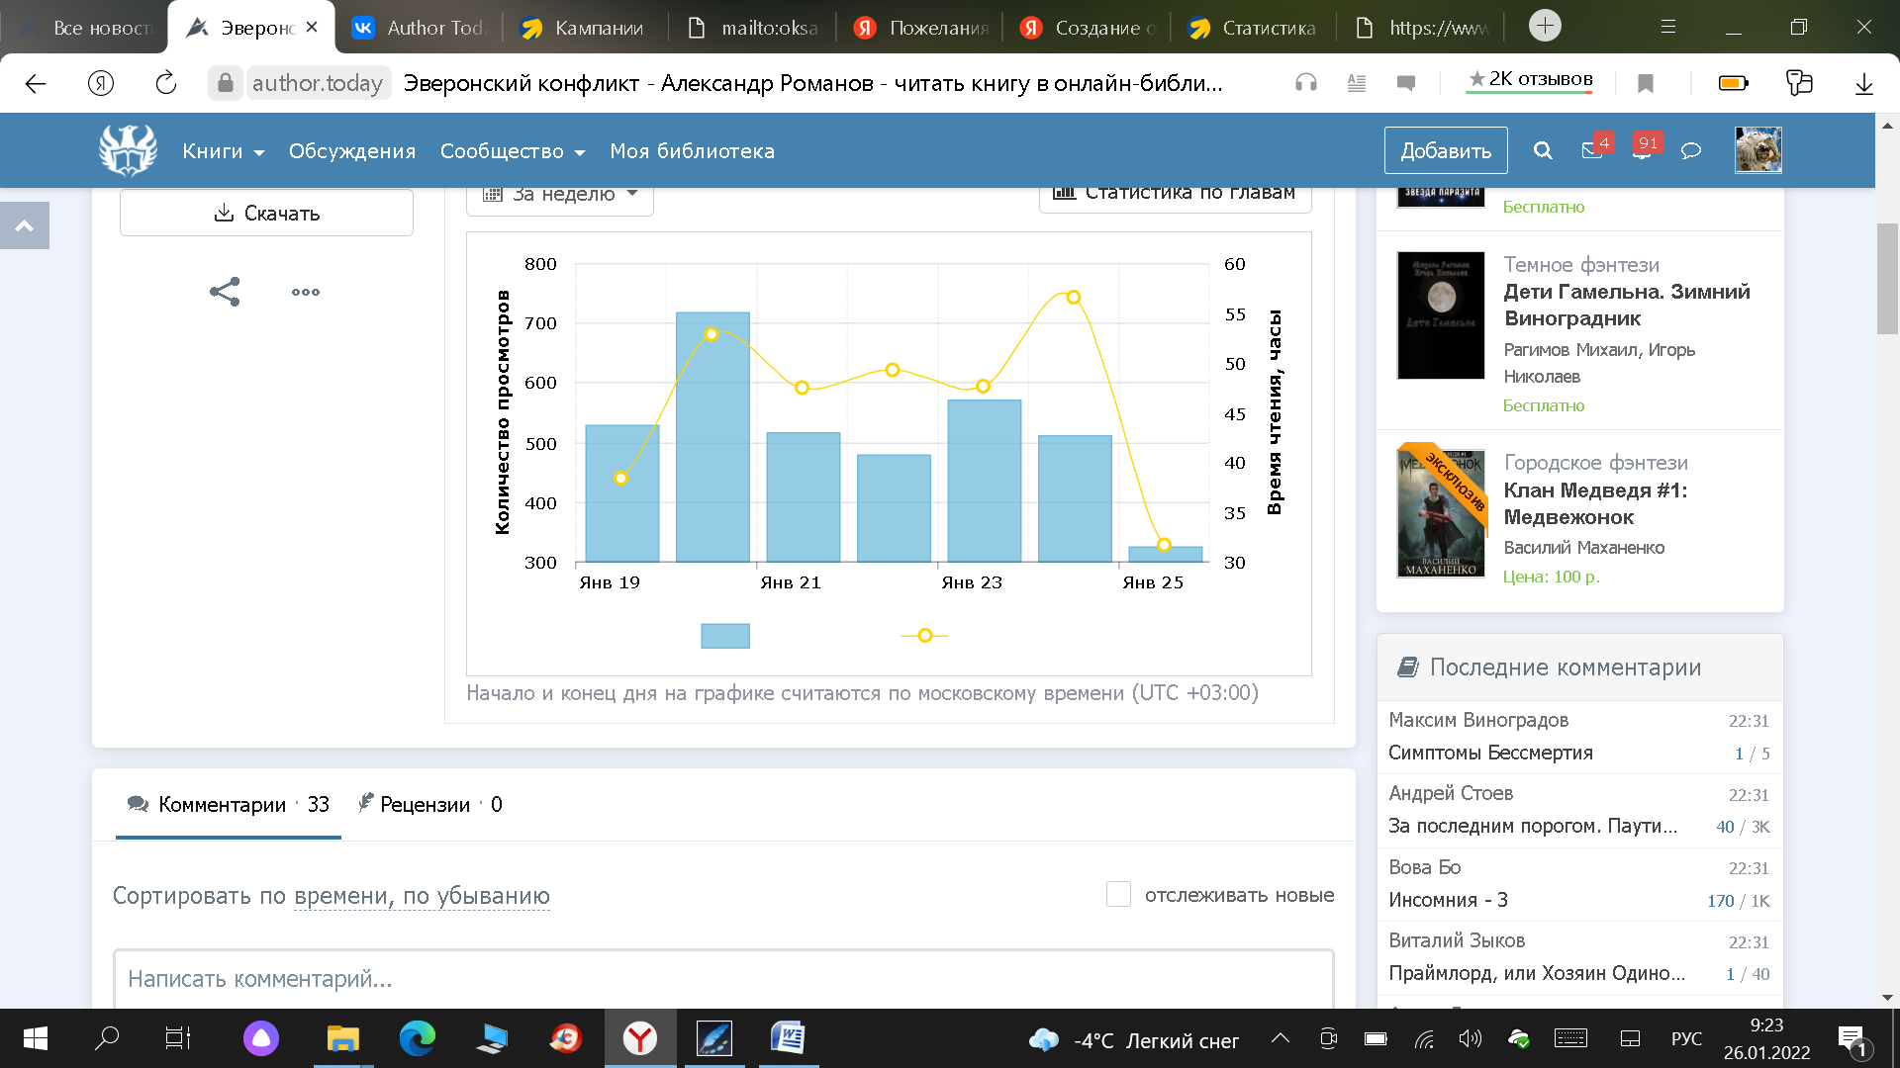Click the Написать комментарий input field
The height and width of the screenshot is (1068, 1900).
tap(722, 978)
